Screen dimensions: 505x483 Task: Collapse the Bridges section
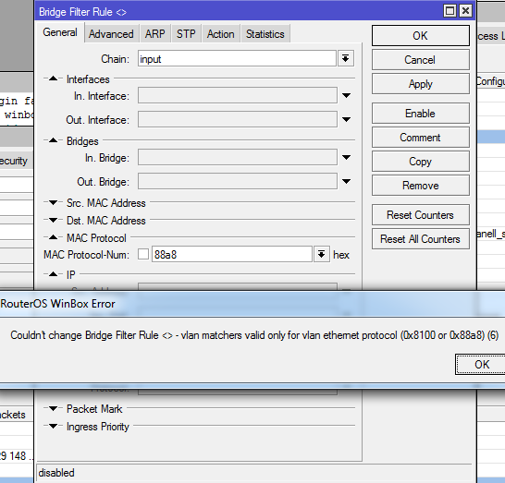(x=53, y=140)
